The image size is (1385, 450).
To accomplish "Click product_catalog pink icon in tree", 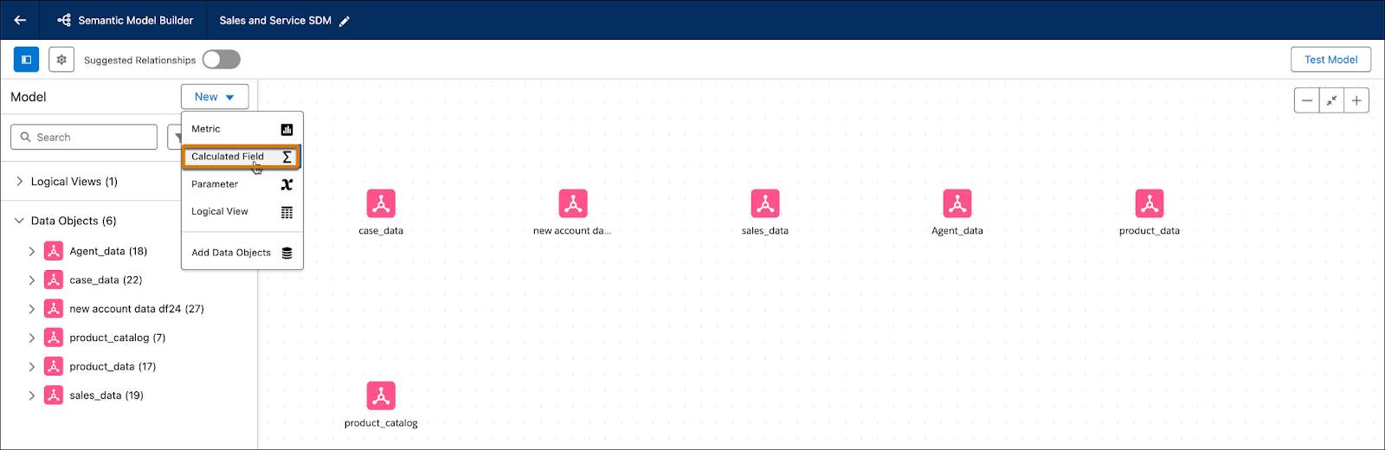I will [x=54, y=337].
